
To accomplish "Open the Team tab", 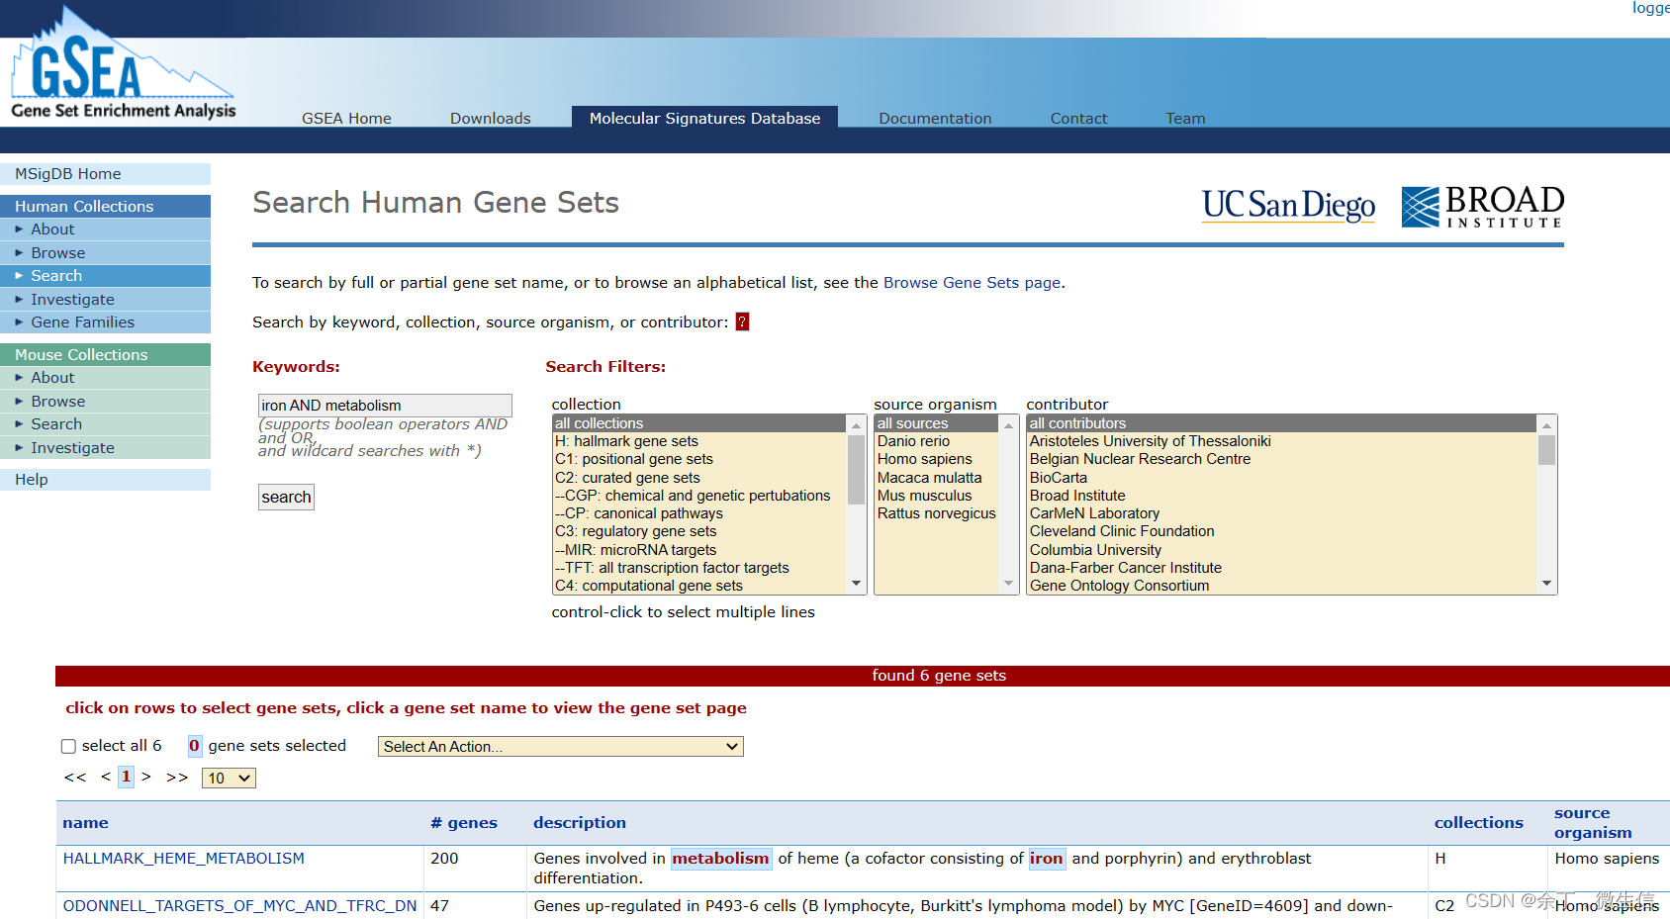I will click(1185, 118).
